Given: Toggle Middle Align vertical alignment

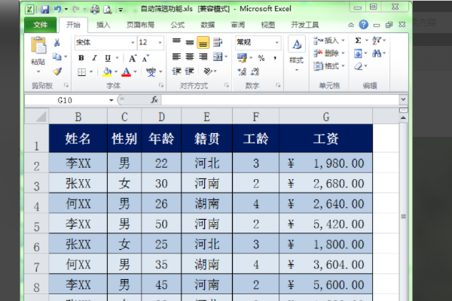Looking at the screenshot, I should coord(190,42).
